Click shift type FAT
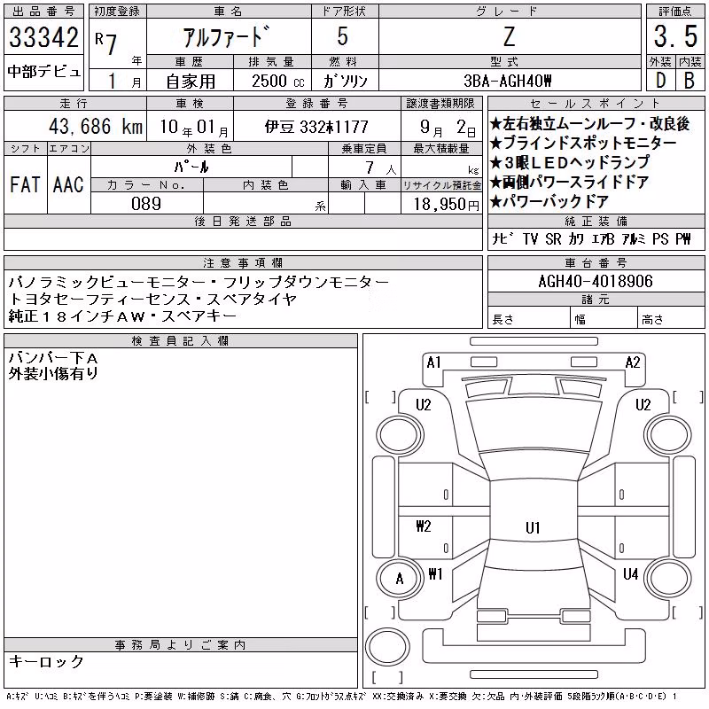Image resolution: width=709 pixels, height=709 pixels. click(25, 185)
